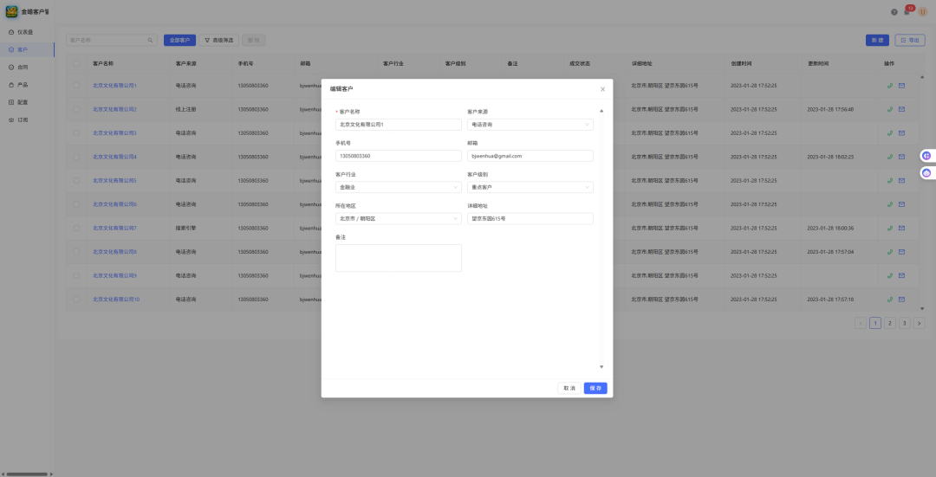Screen dimensions: 936x477
Task: Check the box for 北京文化有限公司9 row
Action: [x=76, y=275]
